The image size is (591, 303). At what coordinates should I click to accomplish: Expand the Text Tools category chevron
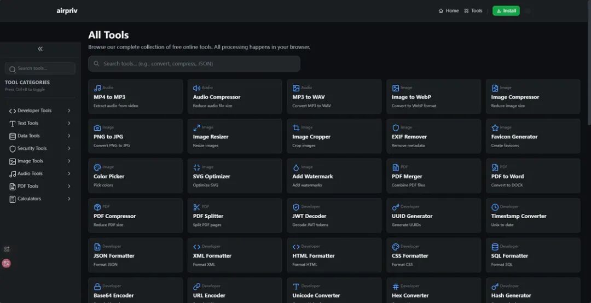pos(69,123)
